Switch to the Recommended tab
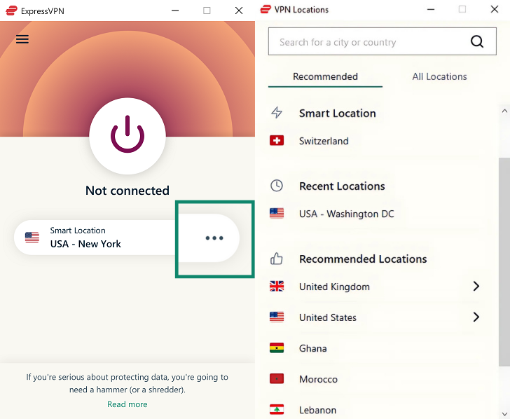This screenshot has width=510, height=419. [x=325, y=76]
